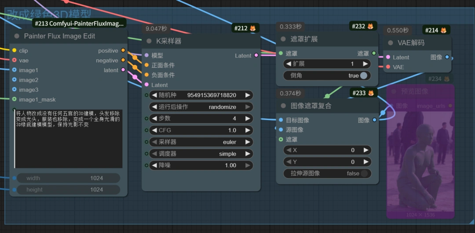475x233 pixels.
Task: Increase 随机种 seed with right arrow
Action: (x=248, y=95)
